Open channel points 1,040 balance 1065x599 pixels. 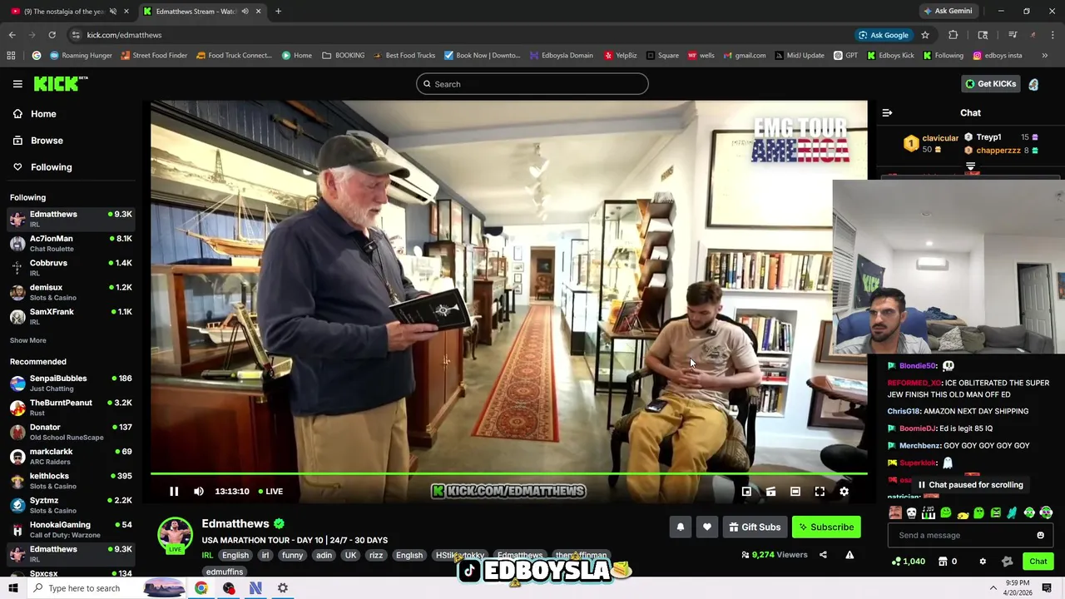point(908,562)
